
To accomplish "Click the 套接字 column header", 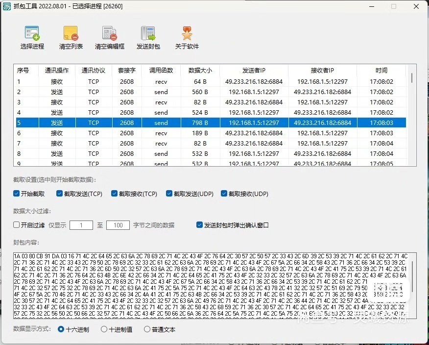I will click(127, 71).
